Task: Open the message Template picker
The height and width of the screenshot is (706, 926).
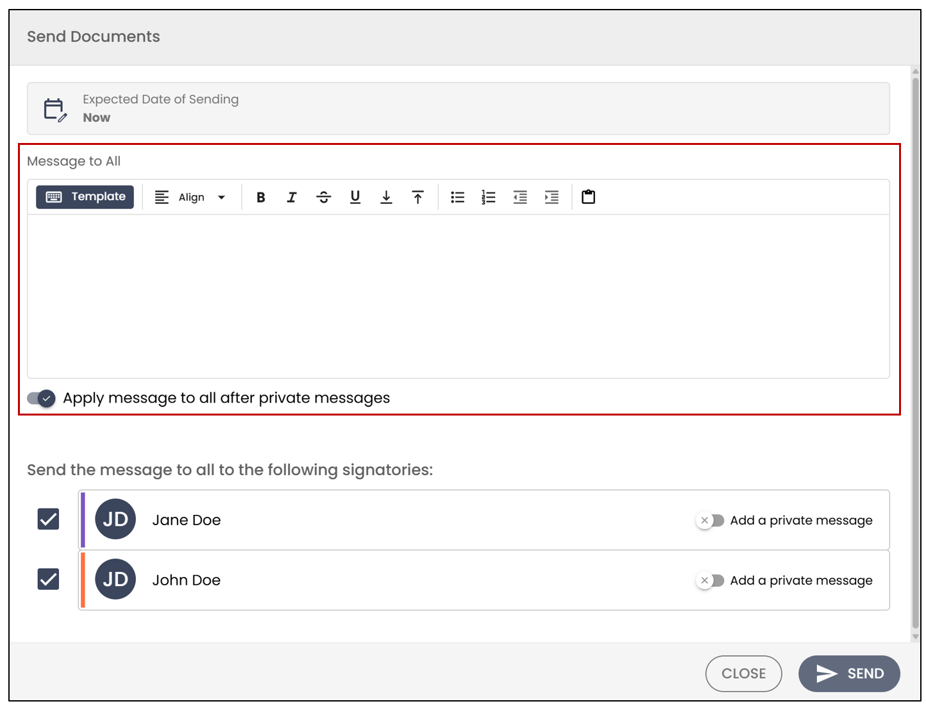Action: 85,197
